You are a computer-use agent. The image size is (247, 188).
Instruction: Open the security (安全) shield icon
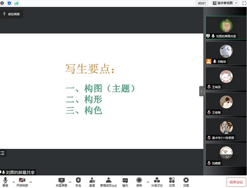(x=78, y=181)
